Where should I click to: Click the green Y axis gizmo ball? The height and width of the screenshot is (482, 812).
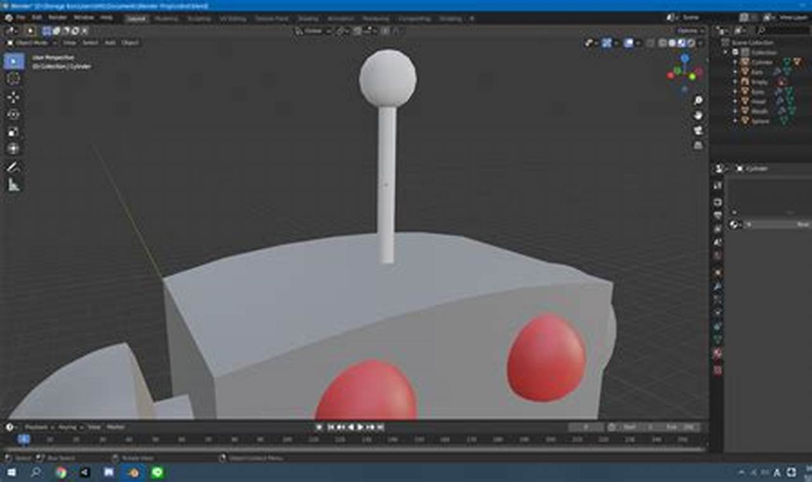coord(693,77)
